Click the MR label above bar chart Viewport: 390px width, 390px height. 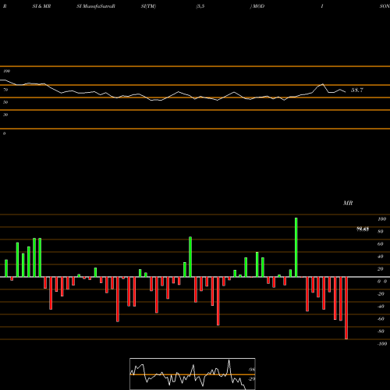pyautogui.click(x=348, y=203)
